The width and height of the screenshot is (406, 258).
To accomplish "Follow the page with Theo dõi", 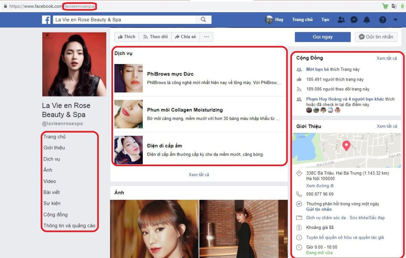I will [x=155, y=37].
